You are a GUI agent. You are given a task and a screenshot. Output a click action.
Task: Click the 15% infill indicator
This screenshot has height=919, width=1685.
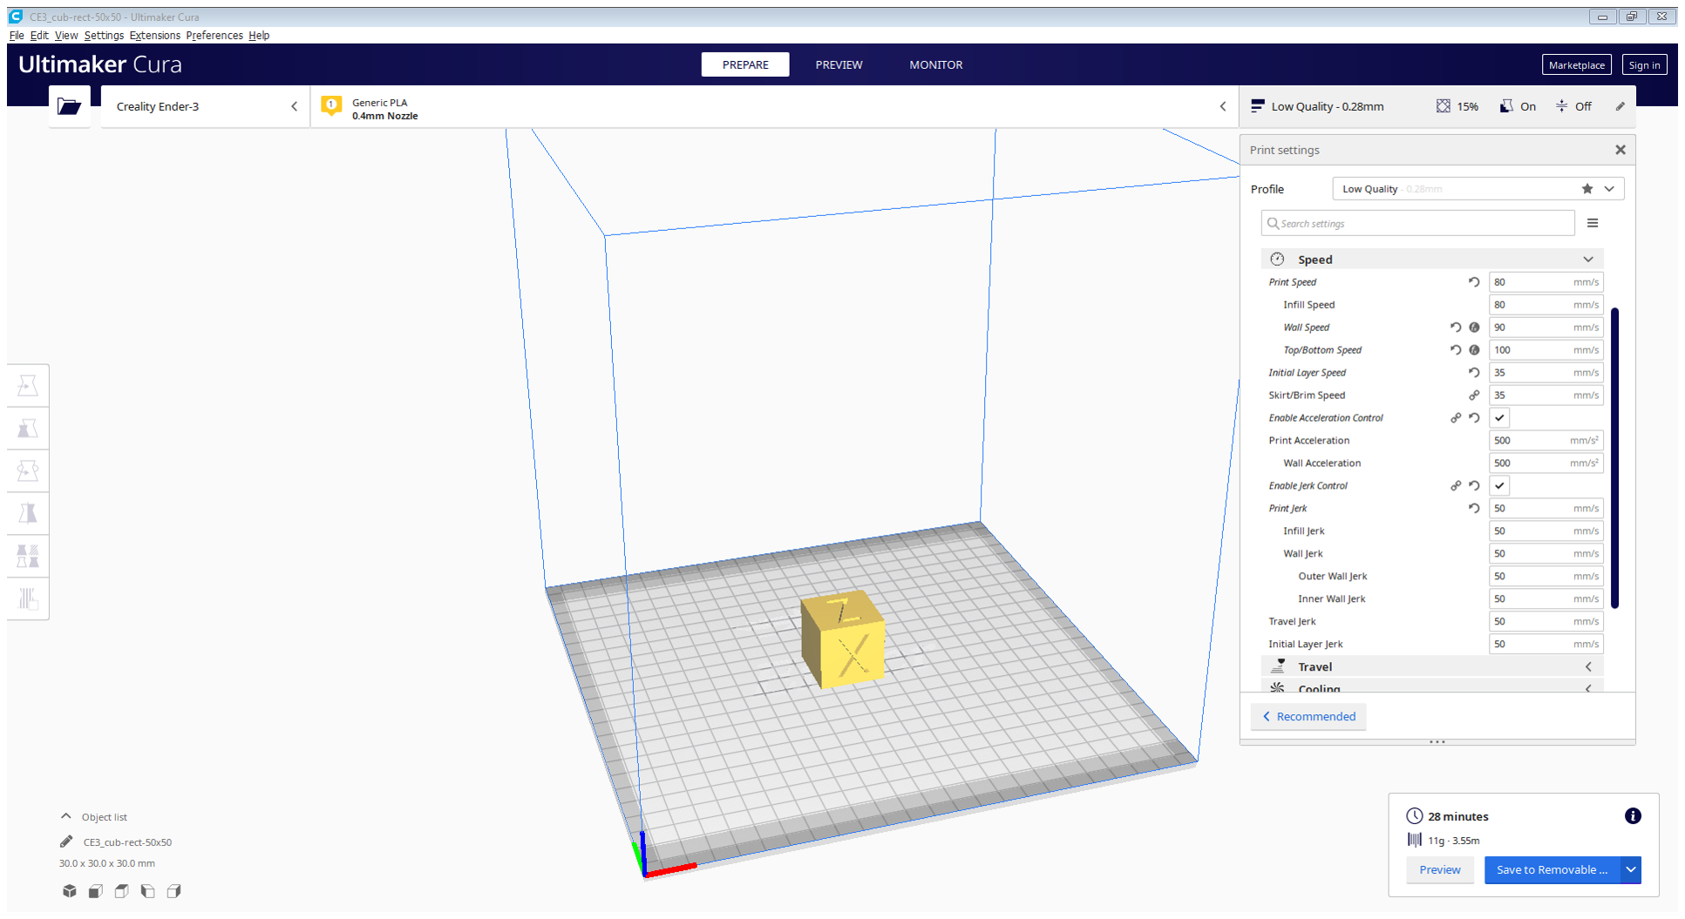1457,106
